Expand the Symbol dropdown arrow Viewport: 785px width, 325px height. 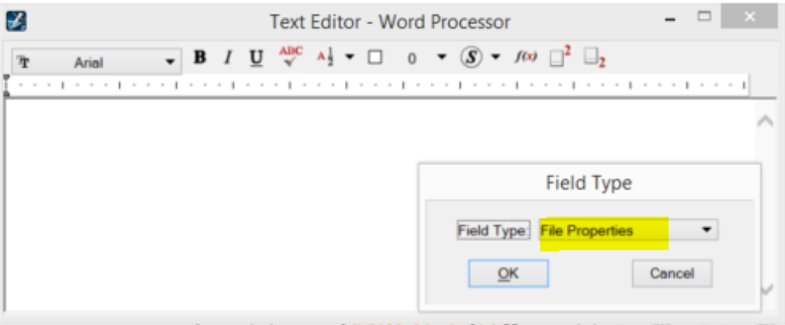pos(496,57)
